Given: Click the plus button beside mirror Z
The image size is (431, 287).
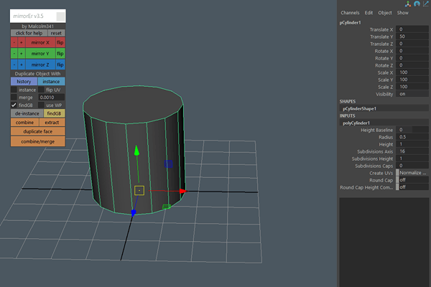Looking at the screenshot, I should (22, 65).
